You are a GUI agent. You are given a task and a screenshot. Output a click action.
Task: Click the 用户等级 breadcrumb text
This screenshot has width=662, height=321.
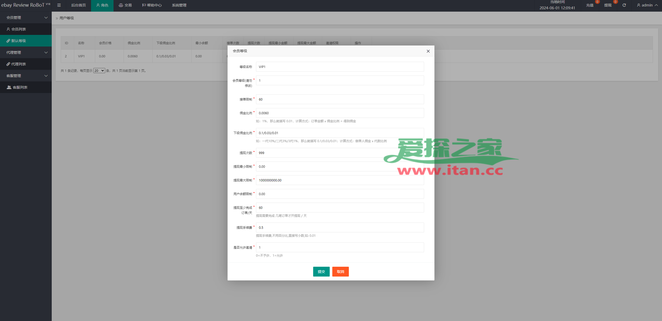tap(67, 18)
